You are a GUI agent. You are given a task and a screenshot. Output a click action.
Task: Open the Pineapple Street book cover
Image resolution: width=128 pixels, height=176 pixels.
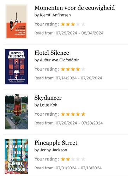coord(16,157)
